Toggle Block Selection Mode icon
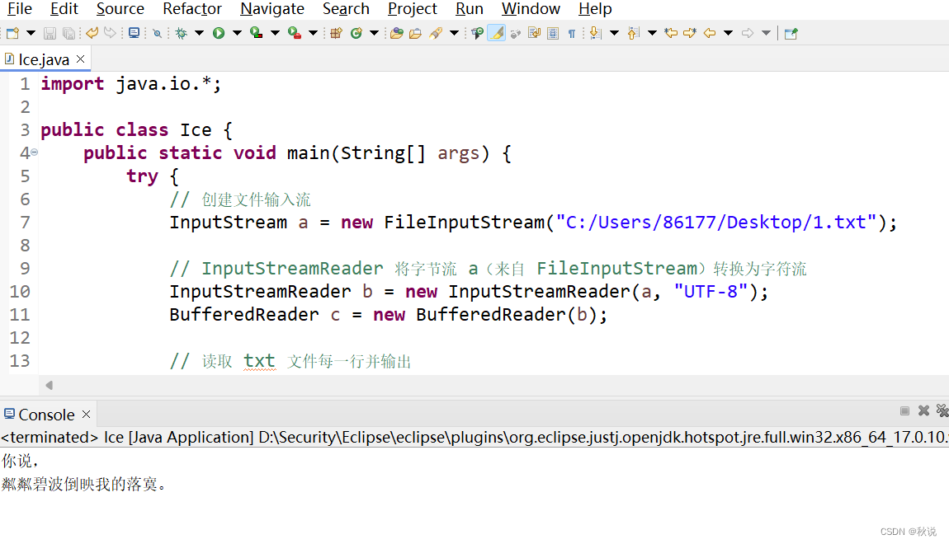Screen dimensions: 949x544 point(553,33)
